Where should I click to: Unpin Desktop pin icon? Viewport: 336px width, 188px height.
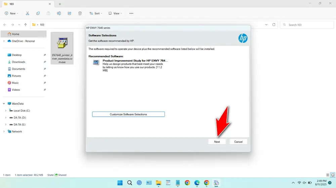coord(45,55)
